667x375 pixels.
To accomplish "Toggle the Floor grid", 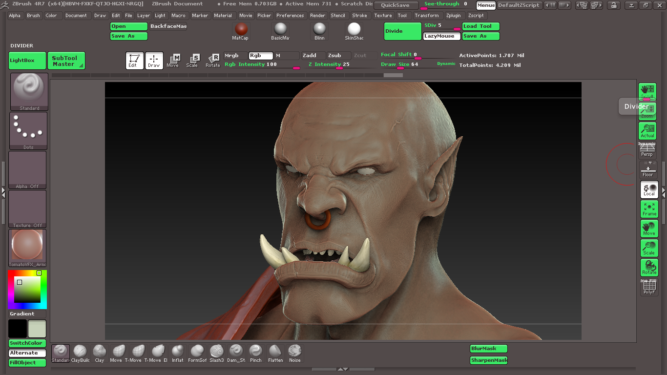I will tap(648, 170).
